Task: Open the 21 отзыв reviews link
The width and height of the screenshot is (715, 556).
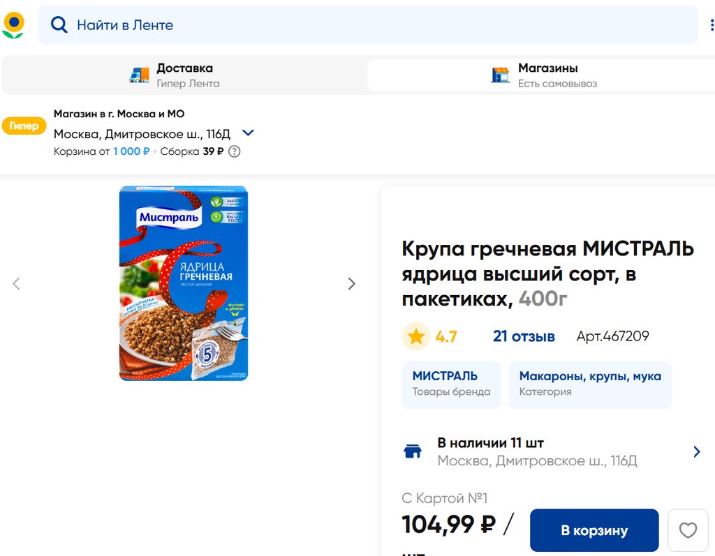Action: pos(524,337)
